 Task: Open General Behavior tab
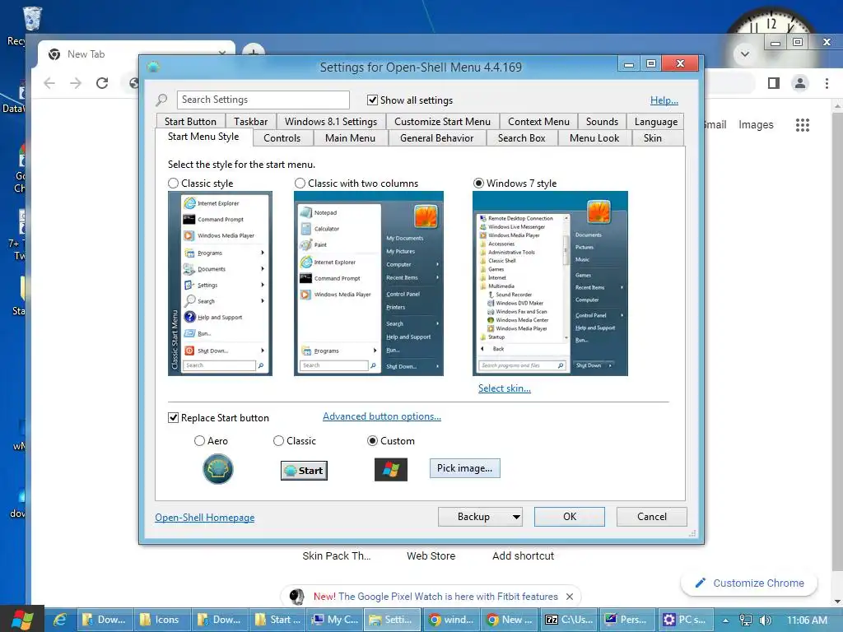[x=436, y=138]
